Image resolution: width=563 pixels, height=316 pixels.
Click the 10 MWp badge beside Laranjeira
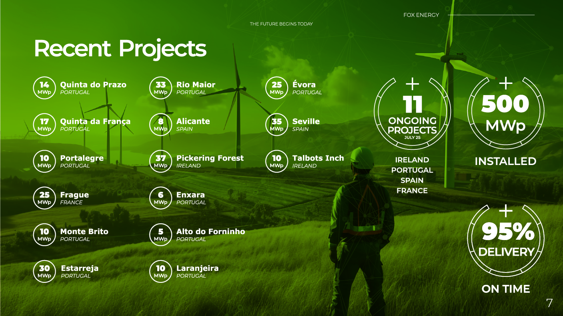pos(160,272)
